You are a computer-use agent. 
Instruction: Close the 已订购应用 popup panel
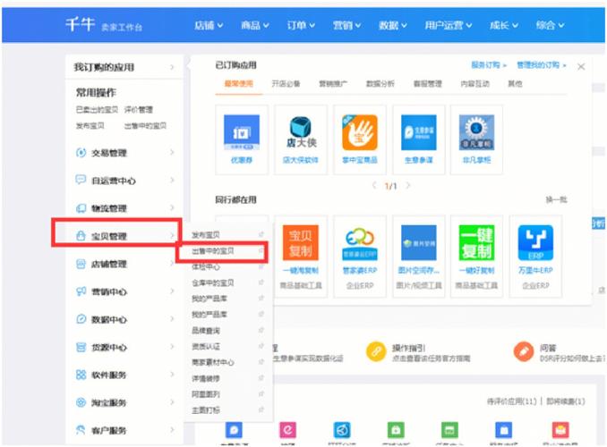tap(581, 66)
